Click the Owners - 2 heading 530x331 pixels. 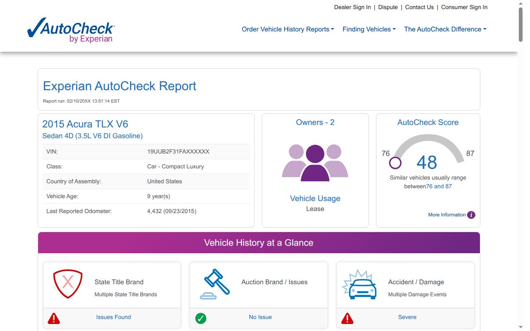pyautogui.click(x=315, y=122)
